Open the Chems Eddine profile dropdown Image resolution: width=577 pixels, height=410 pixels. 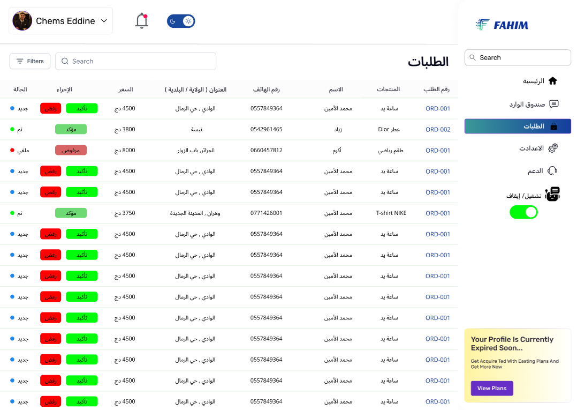pos(60,20)
